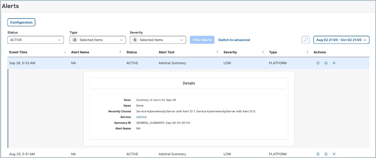Expand the Type filter with 8 selected items
376x158 pixels.
click(98, 40)
